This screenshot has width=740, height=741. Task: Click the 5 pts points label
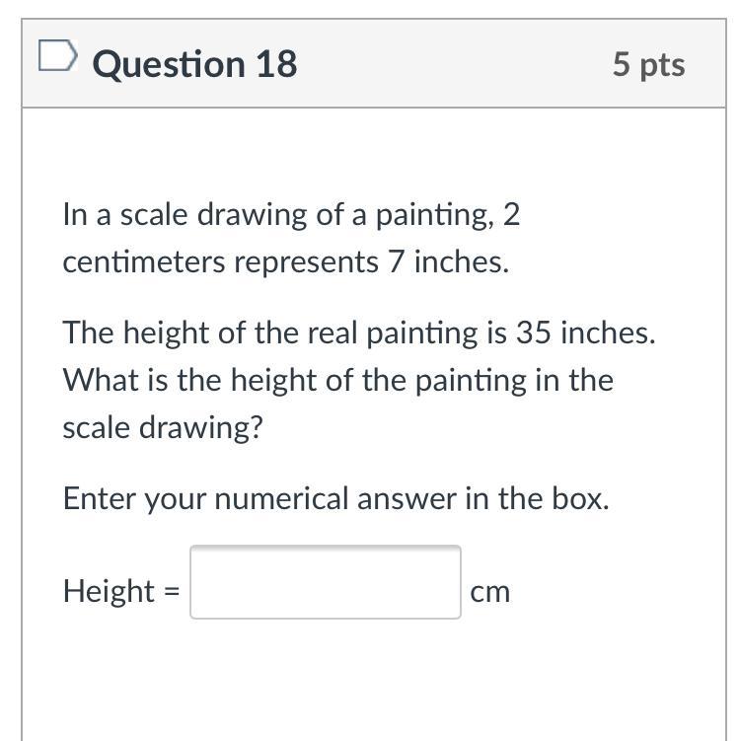648,64
